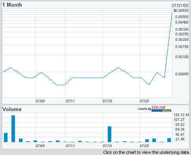Click the 0.00500 price axis label

tap(182, 17)
